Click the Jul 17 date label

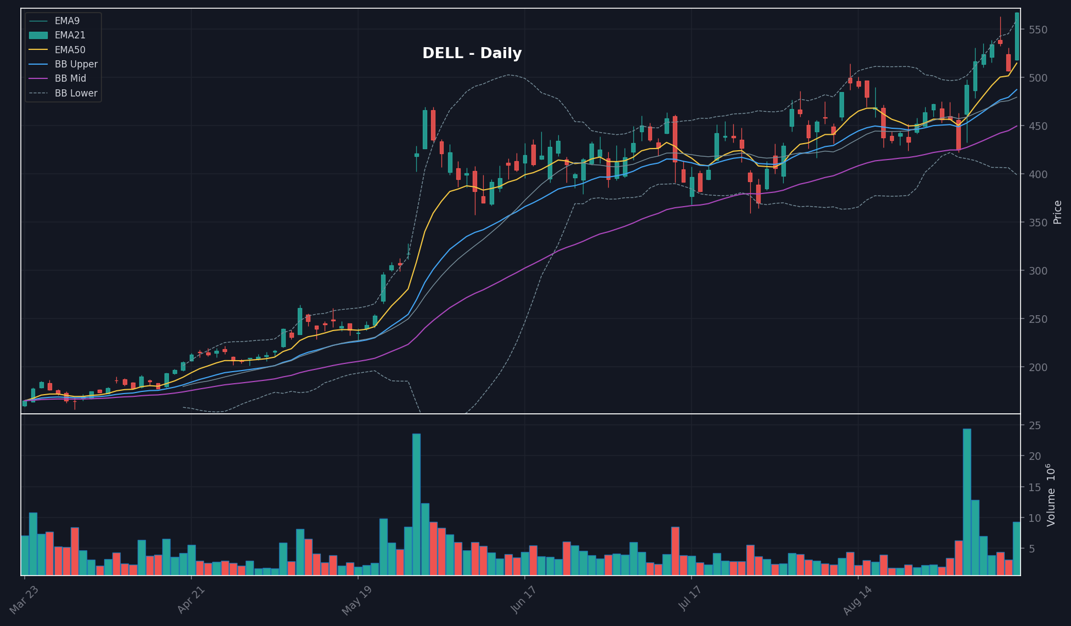click(690, 599)
